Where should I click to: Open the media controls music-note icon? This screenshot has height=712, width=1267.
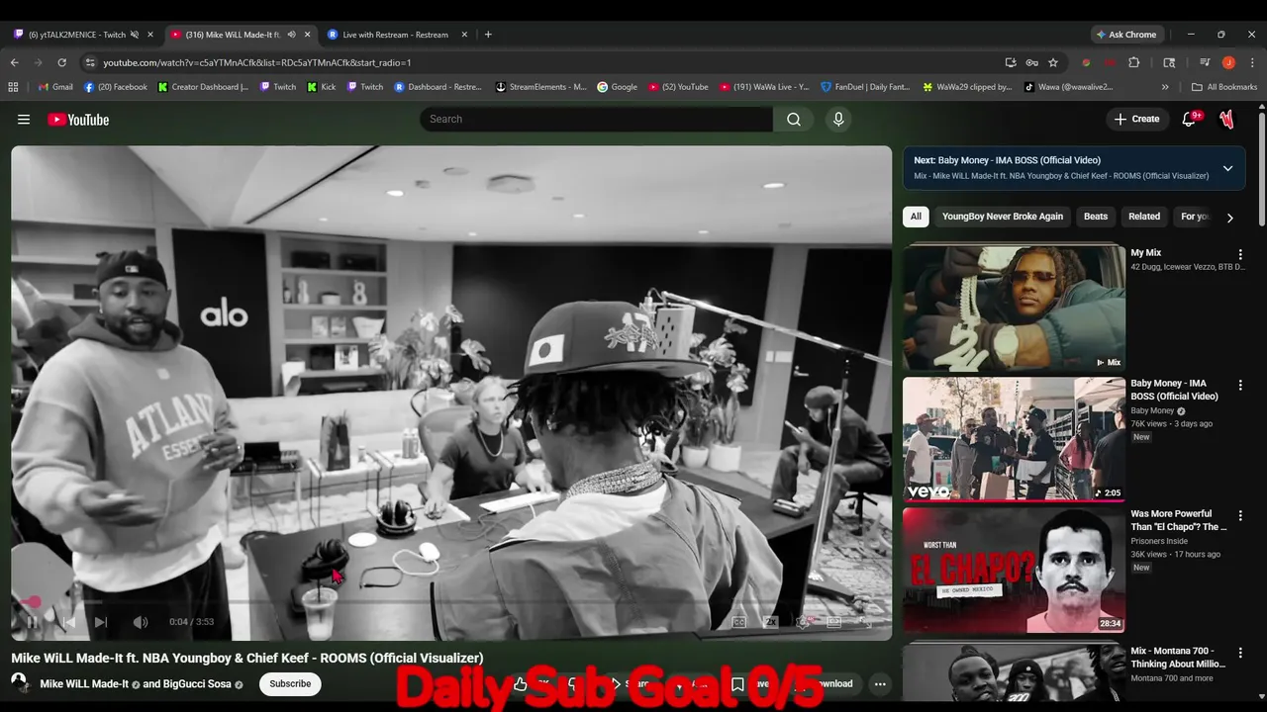(1205, 62)
